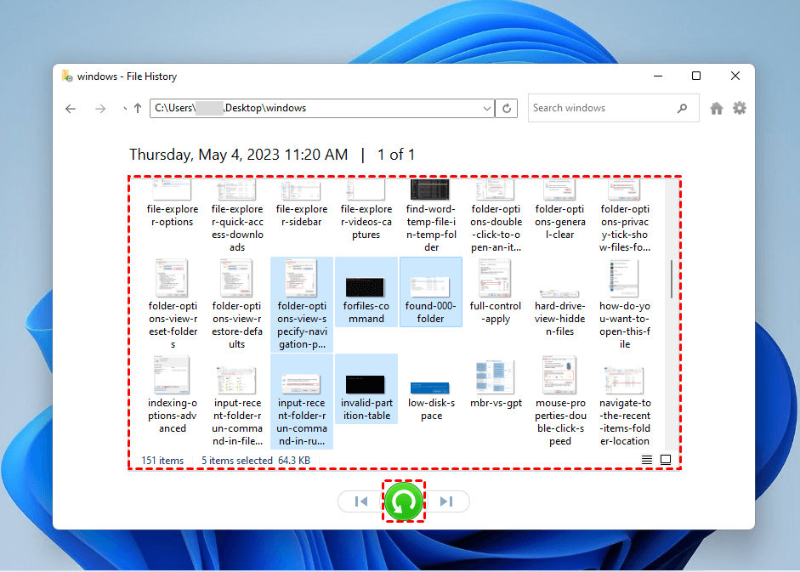Image resolution: width=800 pixels, height=572 pixels.
Task: Select input-recent-folder-run-command-in-ru file
Action: click(302, 401)
